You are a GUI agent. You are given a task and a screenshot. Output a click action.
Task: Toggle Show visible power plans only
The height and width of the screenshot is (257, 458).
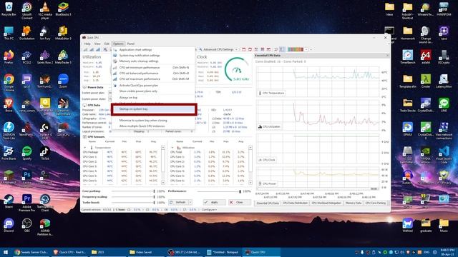tap(153, 91)
